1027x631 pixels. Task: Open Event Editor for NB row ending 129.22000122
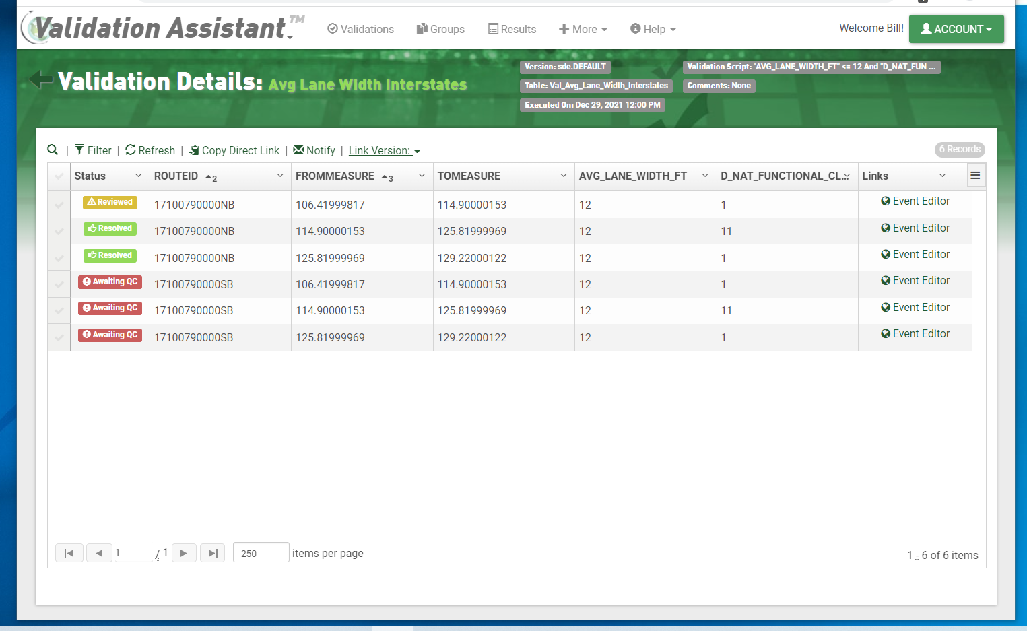point(915,254)
